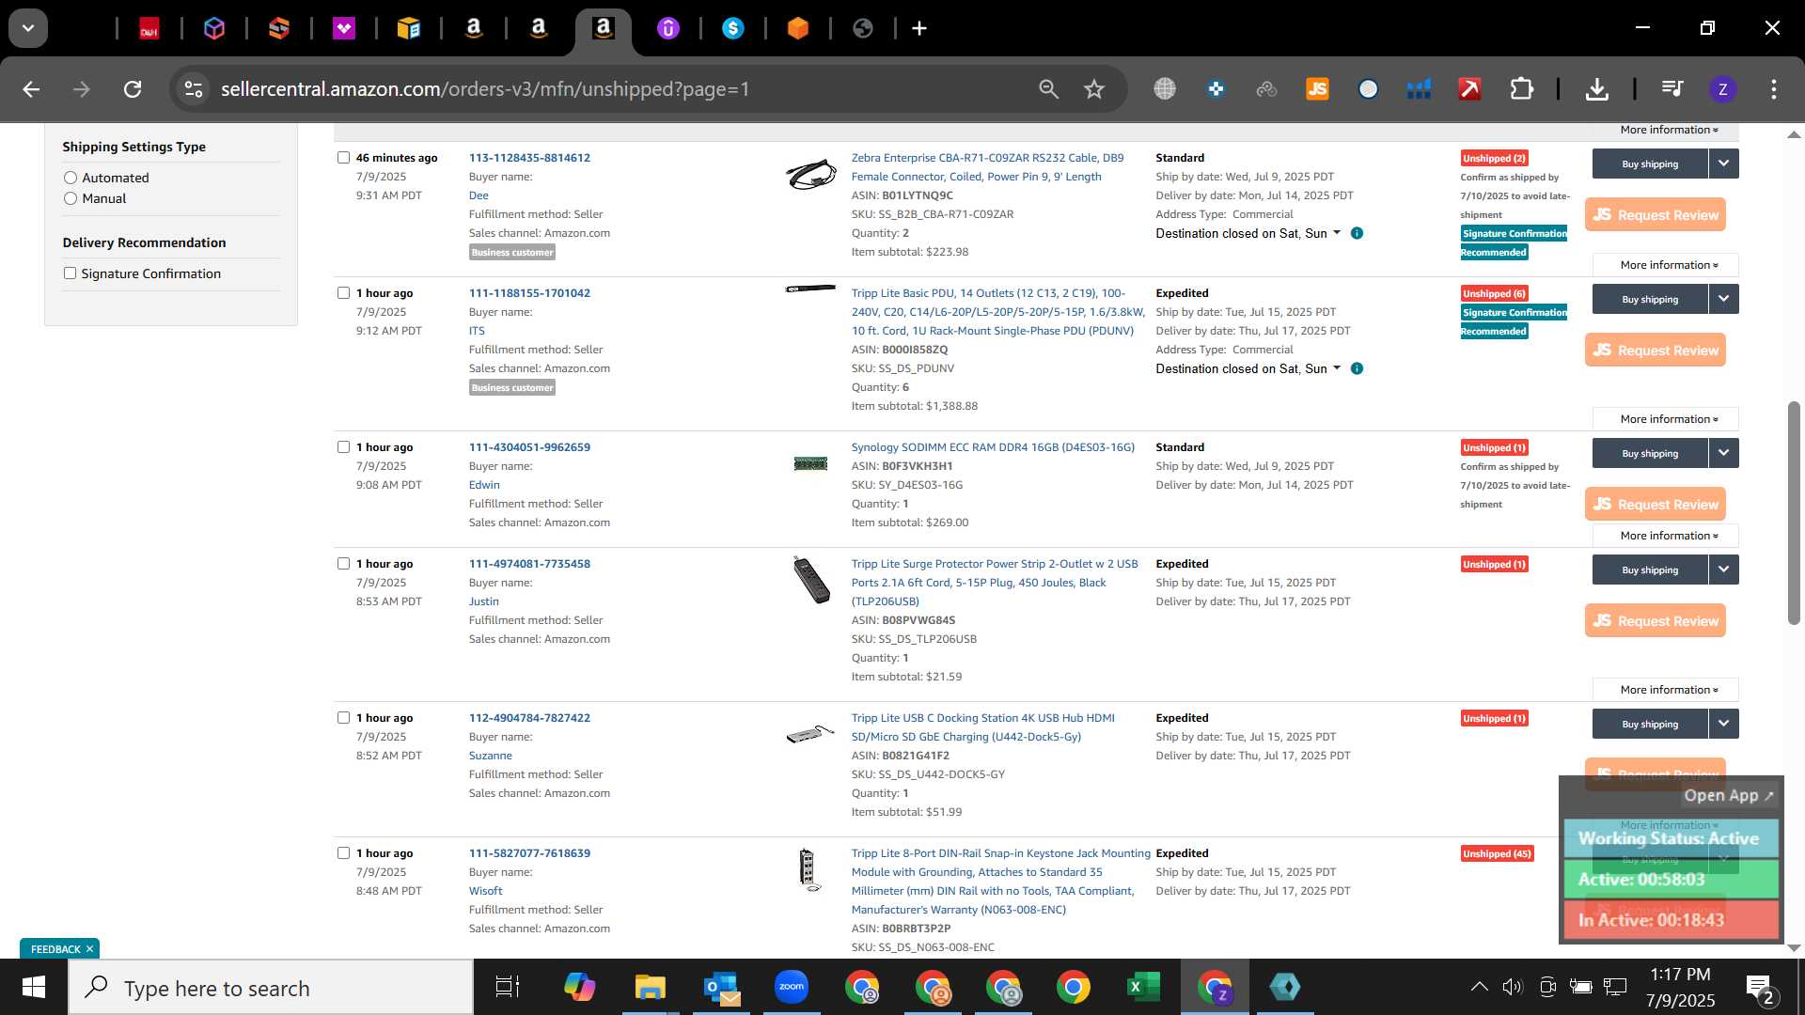Click the Windows search box
The width and height of the screenshot is (1805, 1015).
(271, 988)
